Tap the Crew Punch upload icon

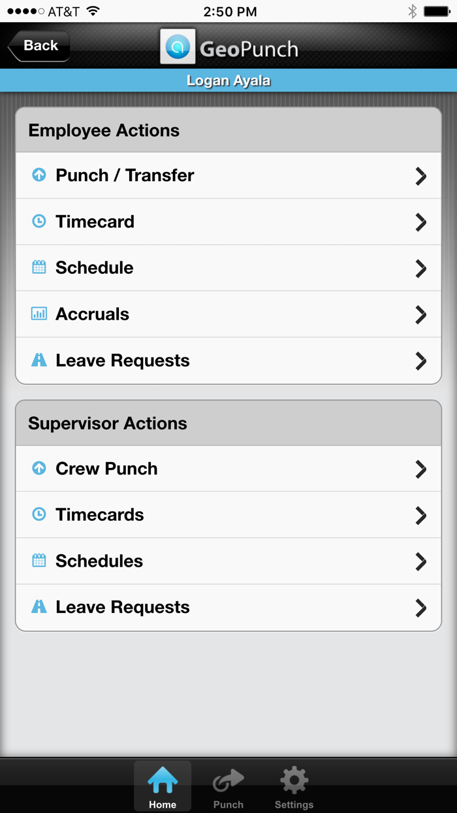pyautogui.click(x=39, y=468)
